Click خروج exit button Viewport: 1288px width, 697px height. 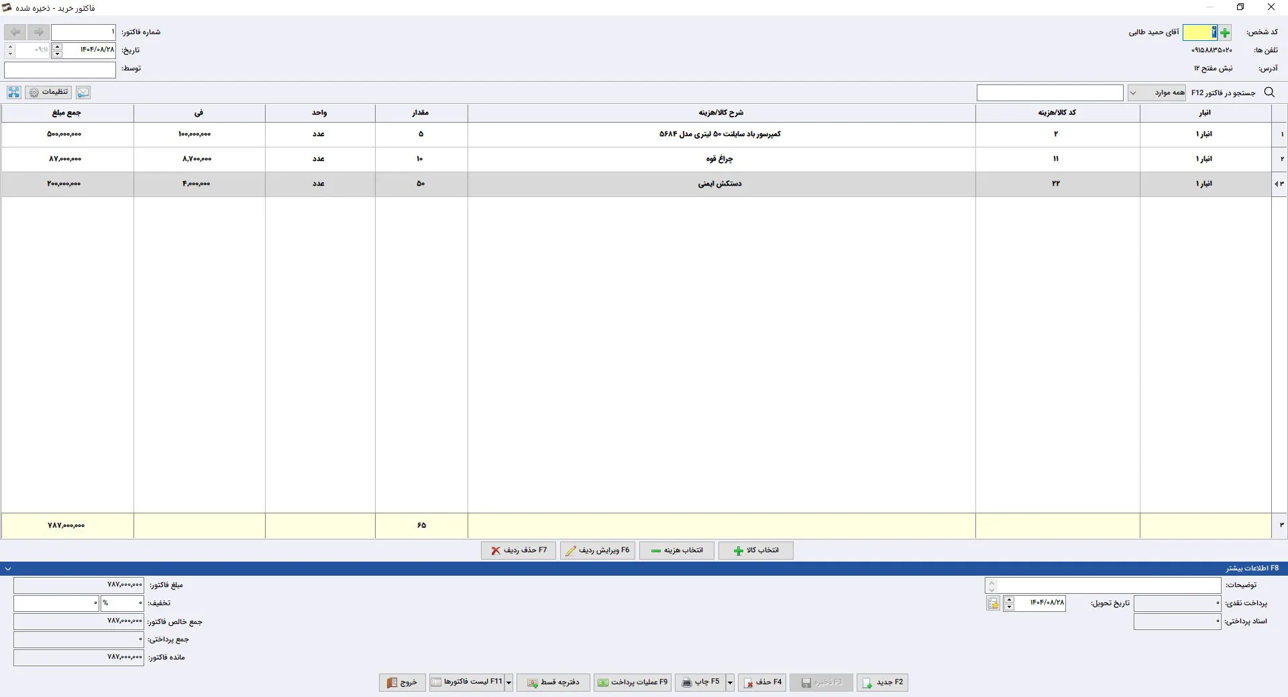402,682
